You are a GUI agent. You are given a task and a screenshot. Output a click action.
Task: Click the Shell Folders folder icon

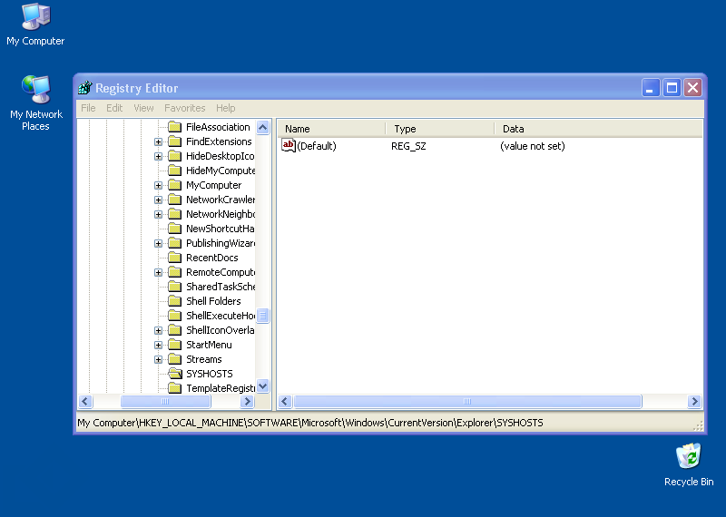175,301
